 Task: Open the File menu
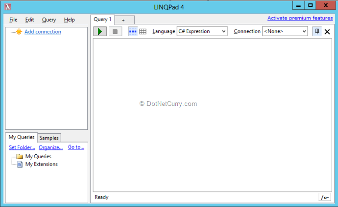[13, 20]
